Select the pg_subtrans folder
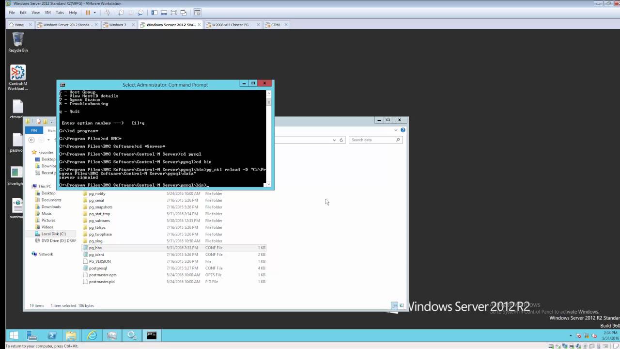620x349 pixels. (x=174, y=221)
